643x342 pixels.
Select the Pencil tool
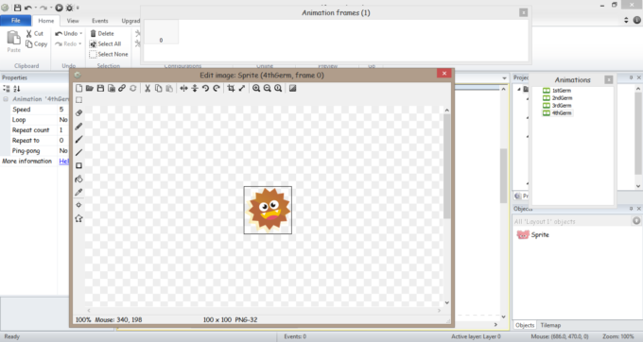[x=78, y=127]
